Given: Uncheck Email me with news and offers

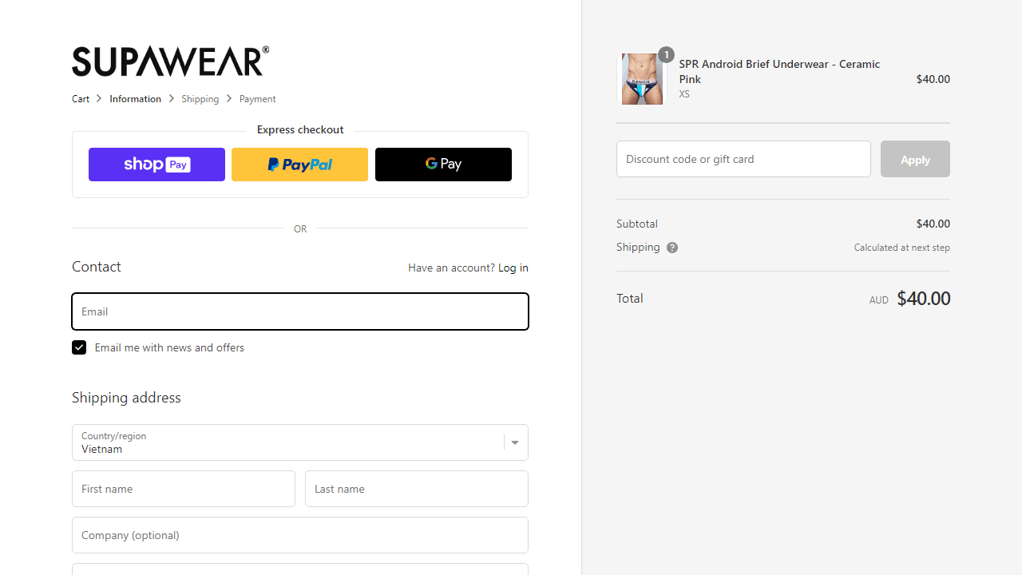Looking at the screenshot, I should point(79,347).
